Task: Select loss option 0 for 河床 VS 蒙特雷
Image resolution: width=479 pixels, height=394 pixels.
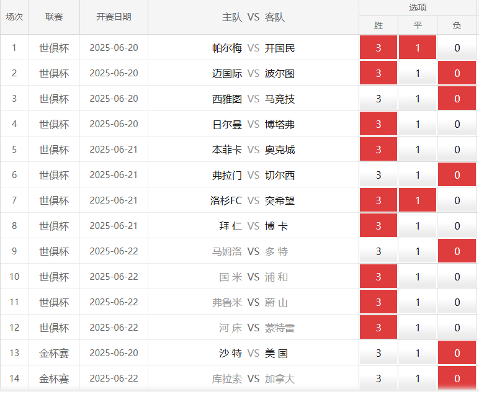Action: [457, 328]
